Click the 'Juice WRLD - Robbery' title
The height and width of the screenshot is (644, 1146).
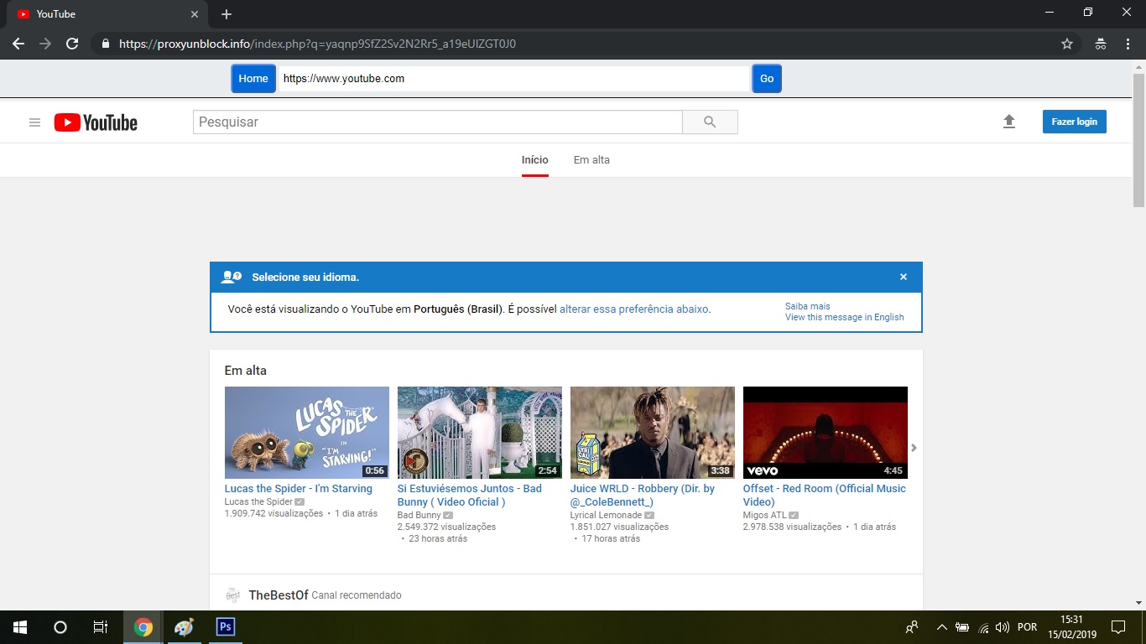point(643,496)
